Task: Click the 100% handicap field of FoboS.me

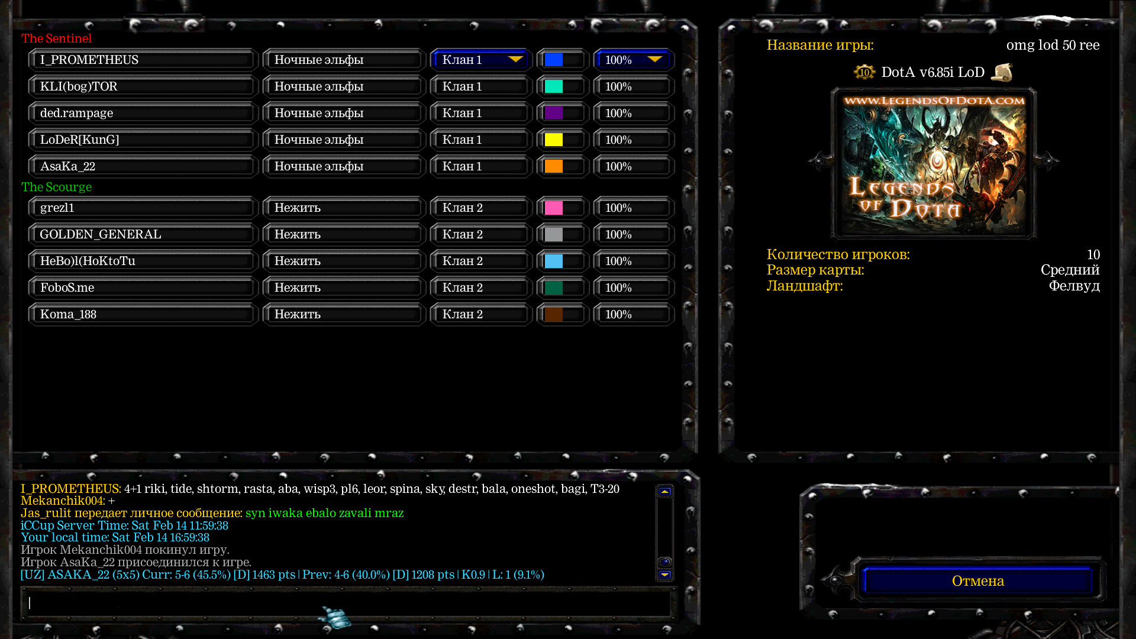Action: point(634,288)
